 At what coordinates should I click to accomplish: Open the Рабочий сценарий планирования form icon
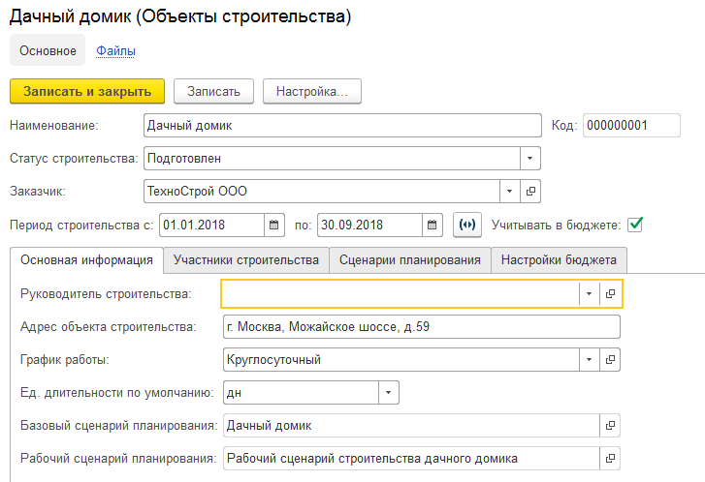tap(610, 458)
